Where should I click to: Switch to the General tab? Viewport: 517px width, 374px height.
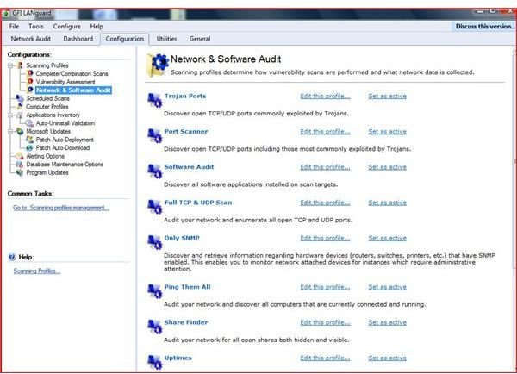200,39
